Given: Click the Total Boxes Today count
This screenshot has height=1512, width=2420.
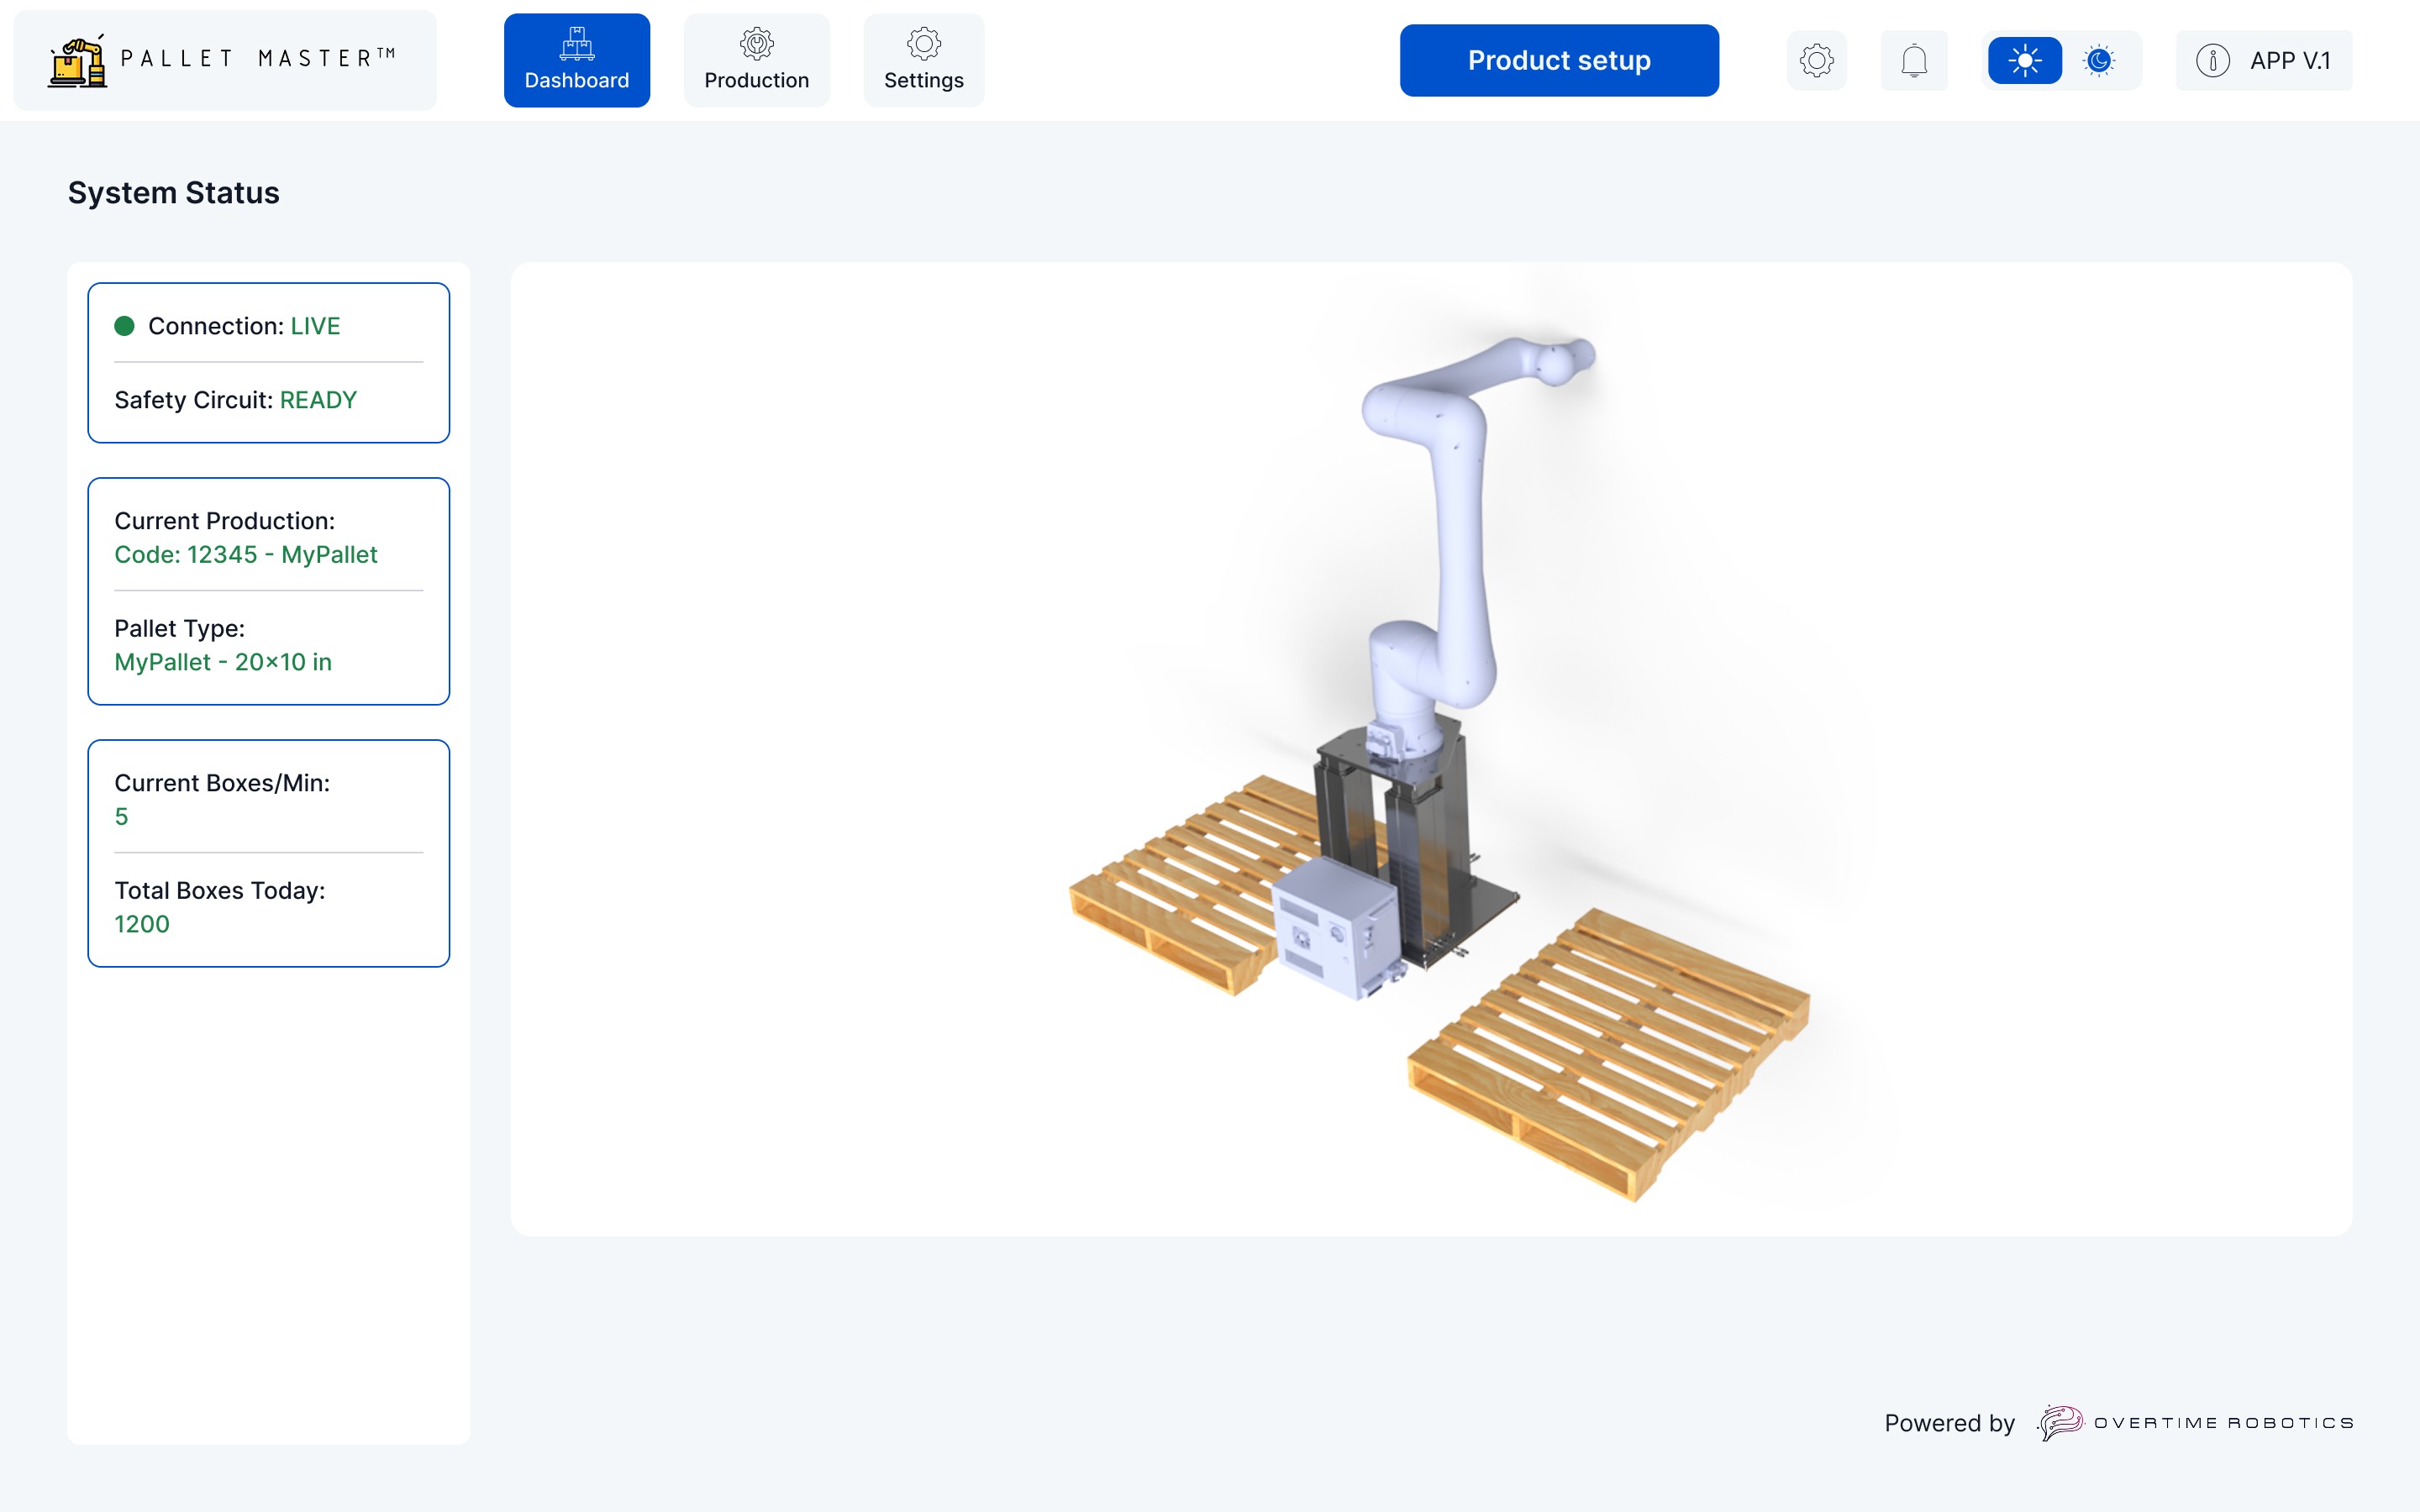Looking at the screenshot, I should pyautogui.click(x=142, y=924).
